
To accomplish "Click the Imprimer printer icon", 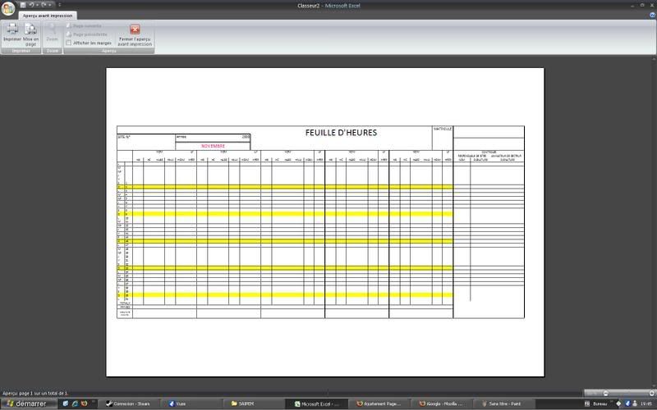I will point(12,31).
